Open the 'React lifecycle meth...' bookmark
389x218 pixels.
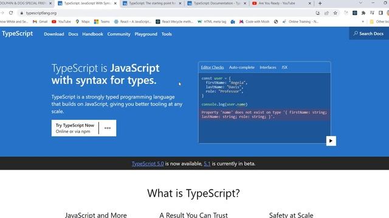(174, 22)
